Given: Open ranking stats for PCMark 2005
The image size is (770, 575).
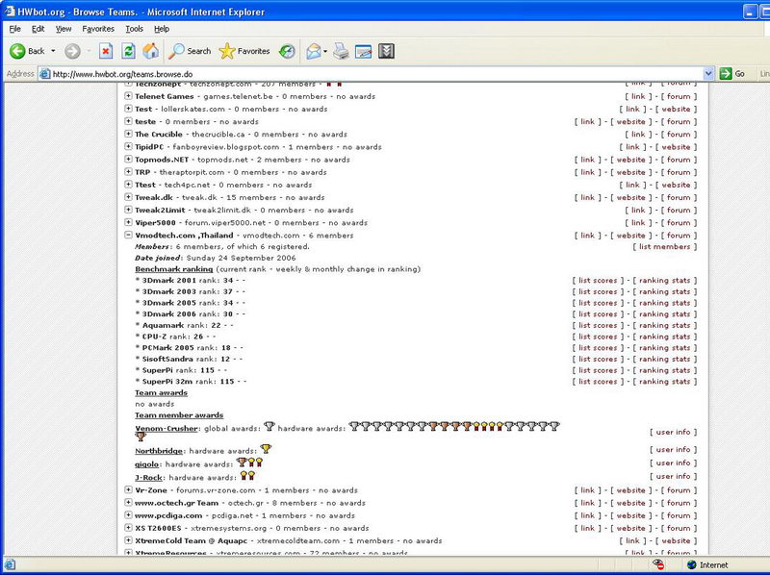Looking at the screenshot, I should tap(664, 348).
